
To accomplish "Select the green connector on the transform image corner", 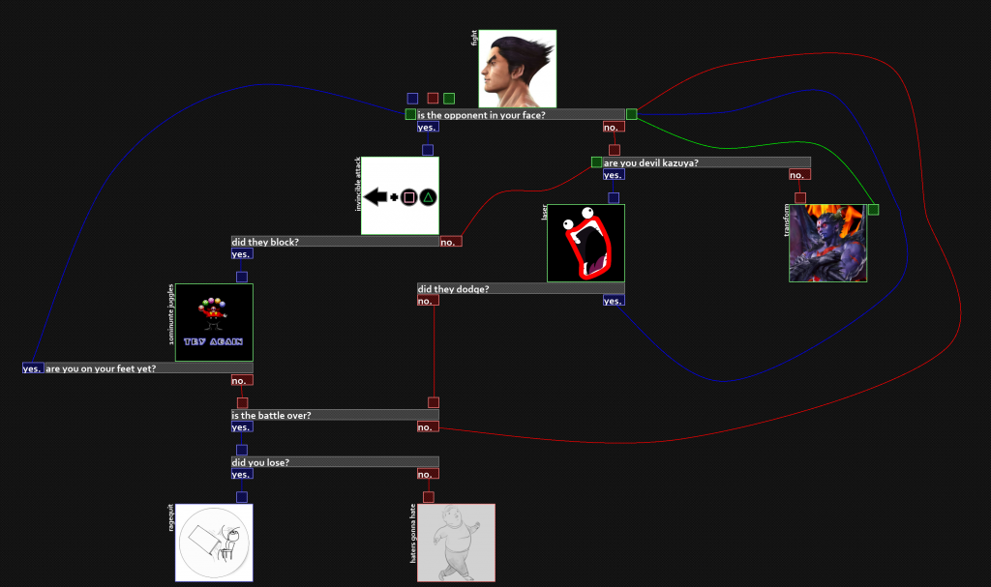I will 874,210.
